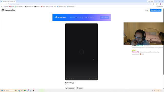Open the first Twitch bookmark
164x92 pixels.
click(x=6, y=6)
